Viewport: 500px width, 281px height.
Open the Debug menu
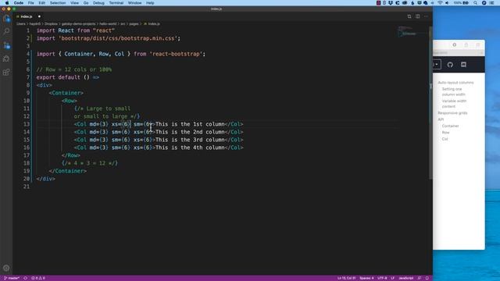(98, 3)
